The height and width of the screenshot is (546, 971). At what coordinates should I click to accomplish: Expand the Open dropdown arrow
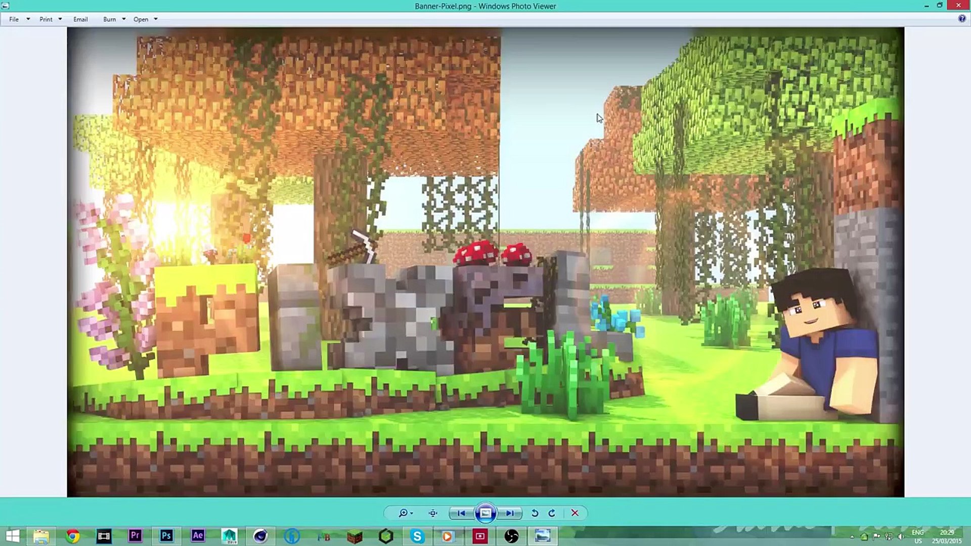(156, 19)
